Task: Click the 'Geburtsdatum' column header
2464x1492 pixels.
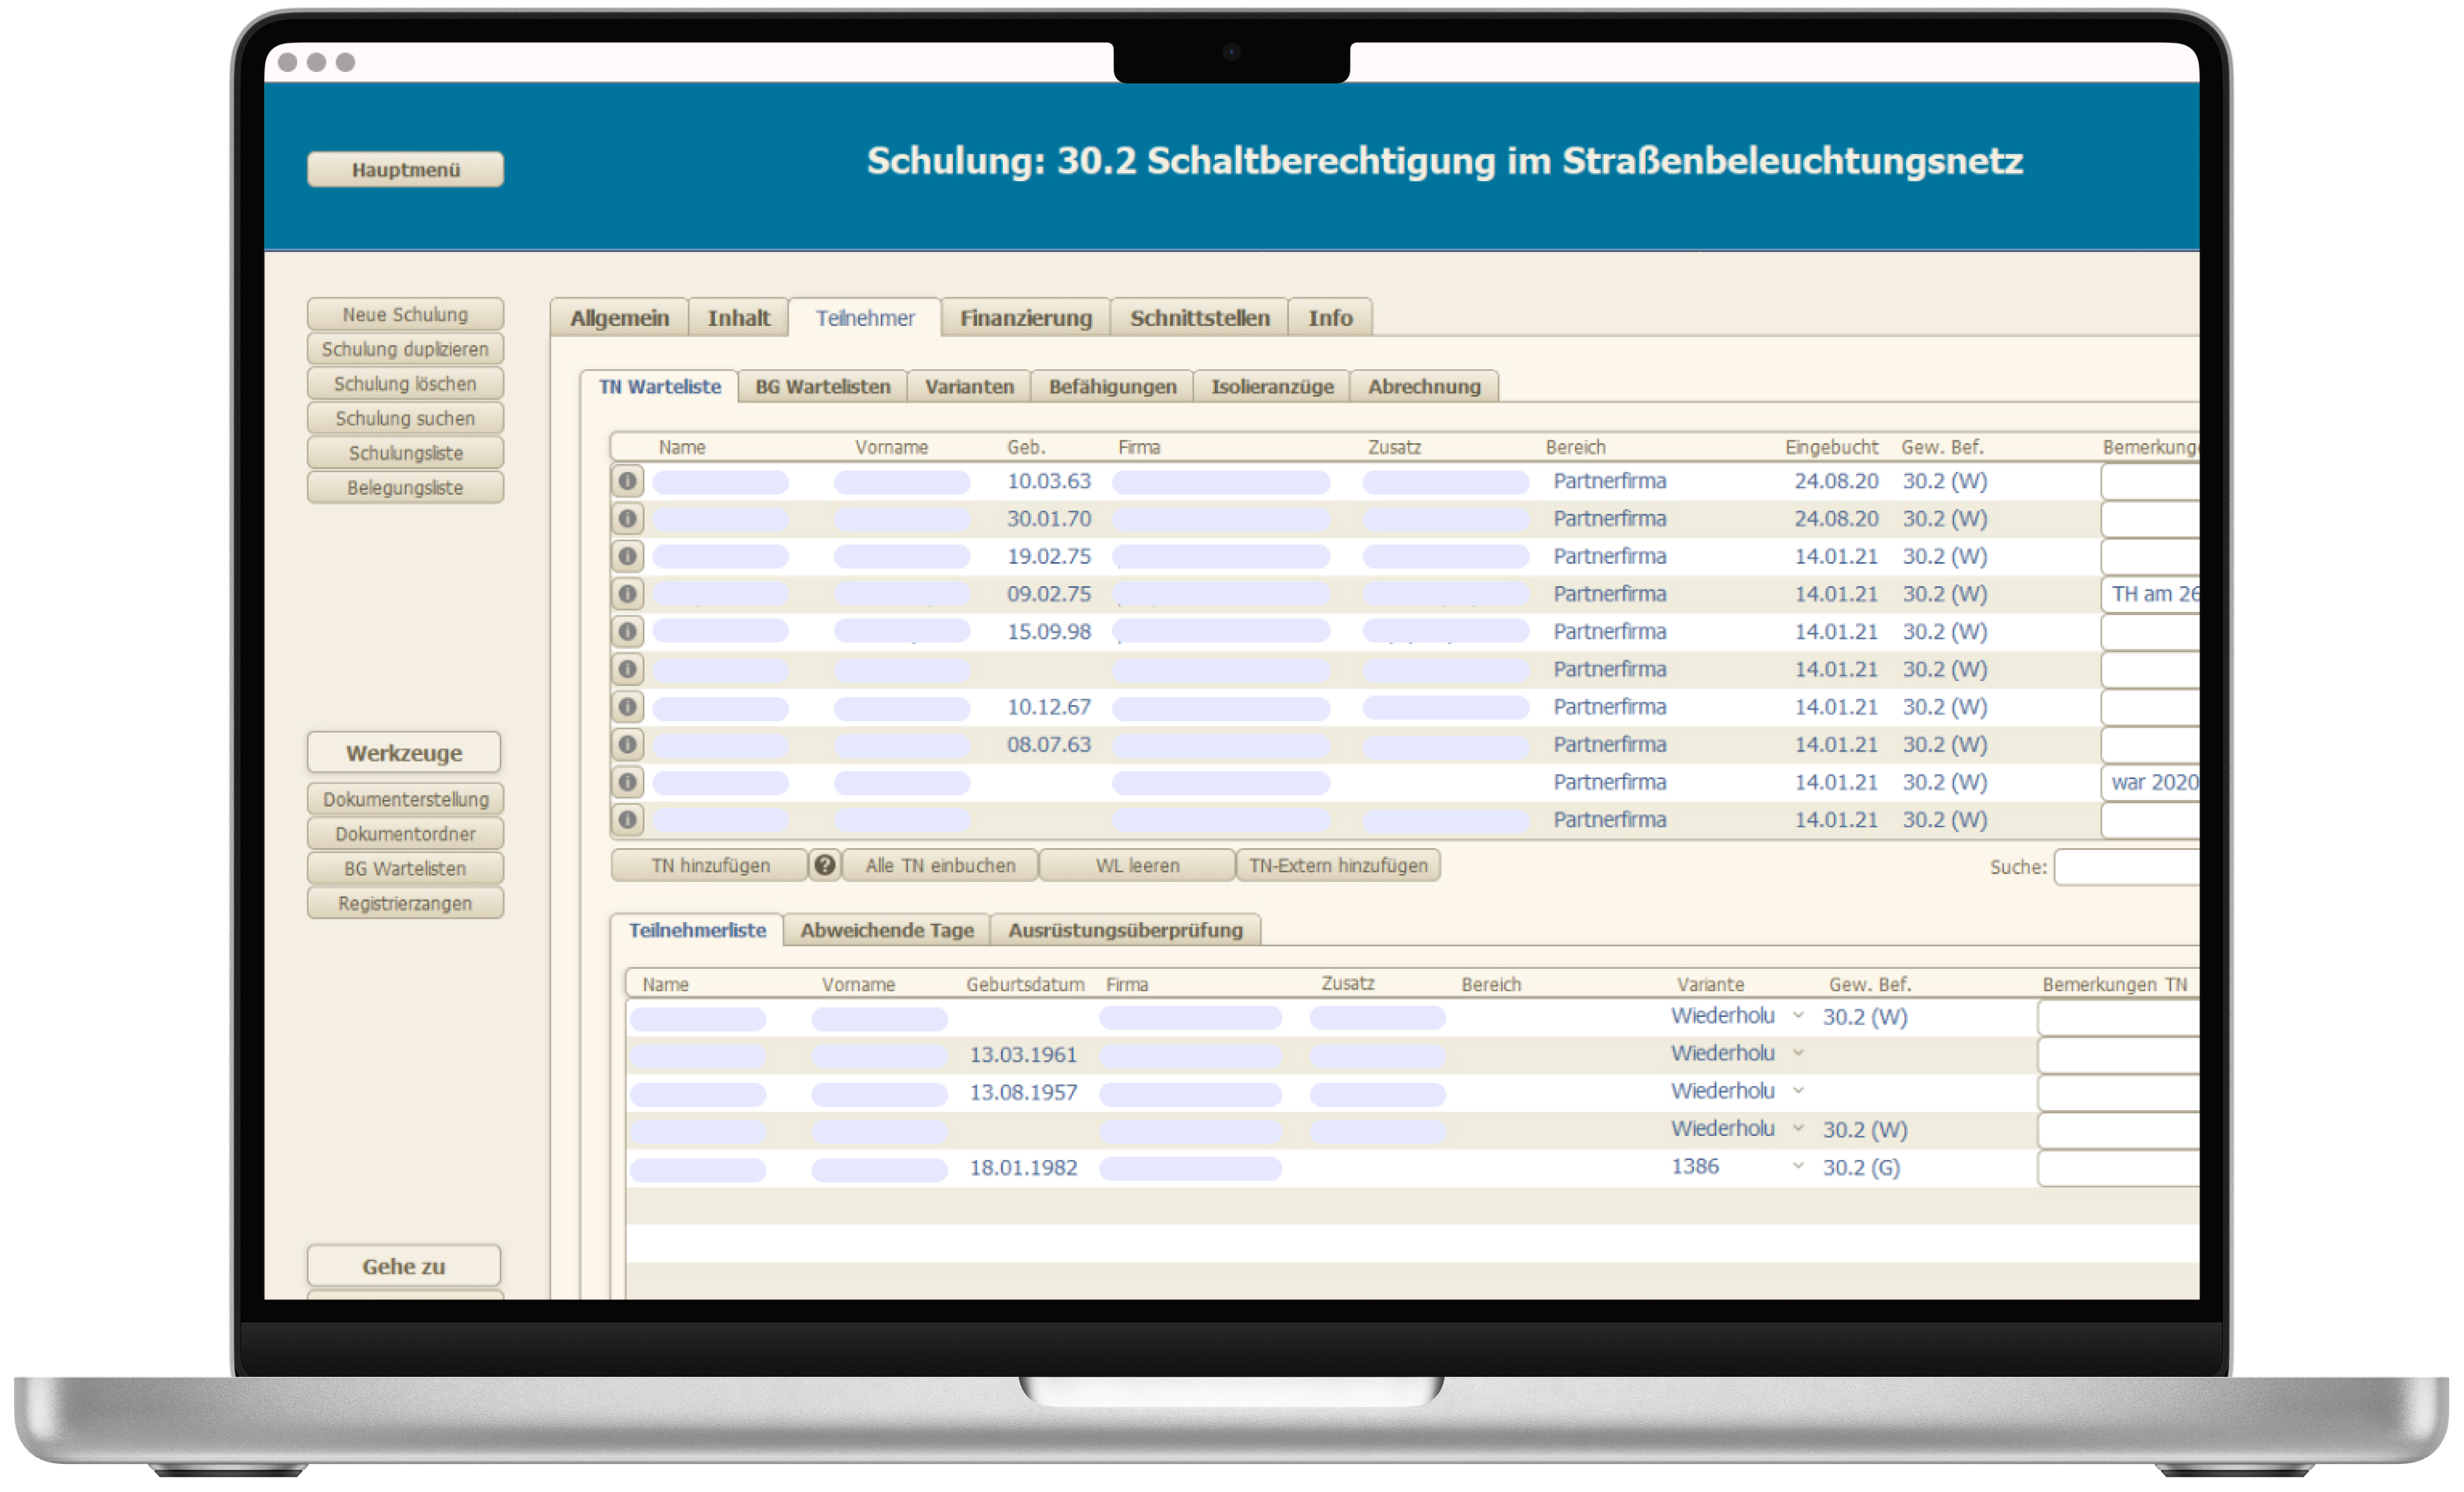Action: (x=1025, y=984)
